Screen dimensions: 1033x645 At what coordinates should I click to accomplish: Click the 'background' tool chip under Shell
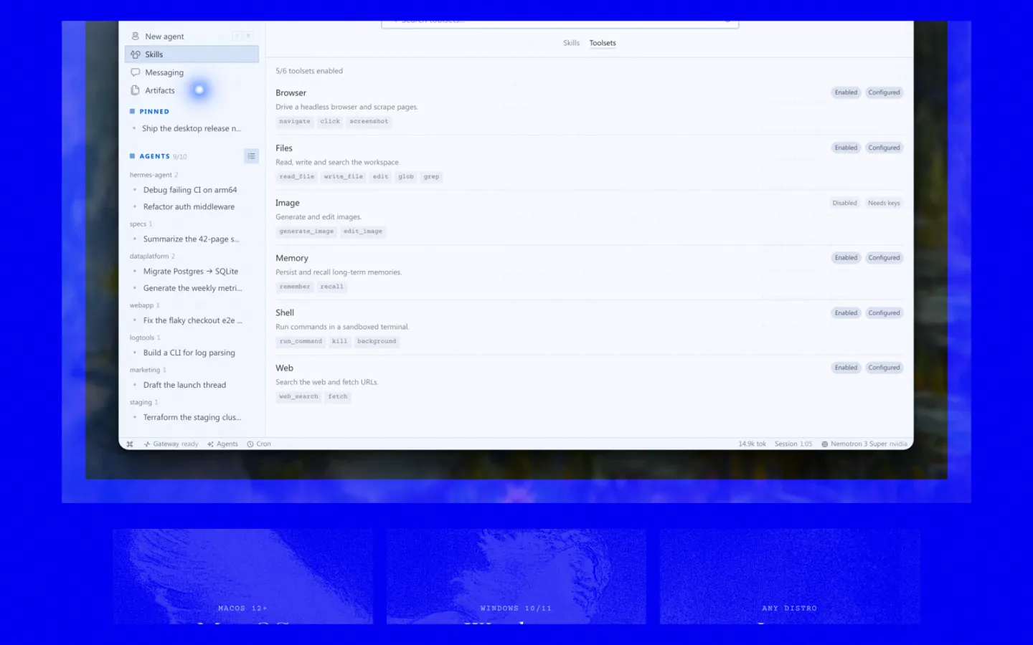coord(377,341)
